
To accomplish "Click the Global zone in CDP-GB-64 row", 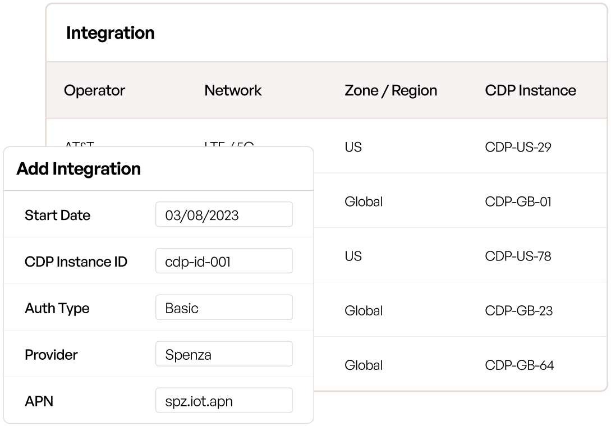I will tap(363, 365).
